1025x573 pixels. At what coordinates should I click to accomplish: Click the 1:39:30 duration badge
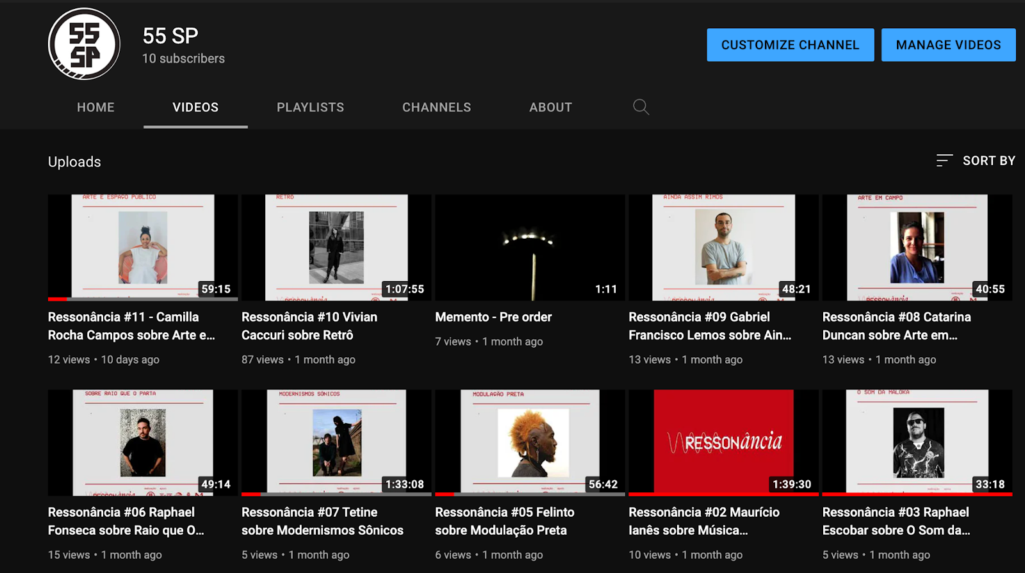[792, 485]
